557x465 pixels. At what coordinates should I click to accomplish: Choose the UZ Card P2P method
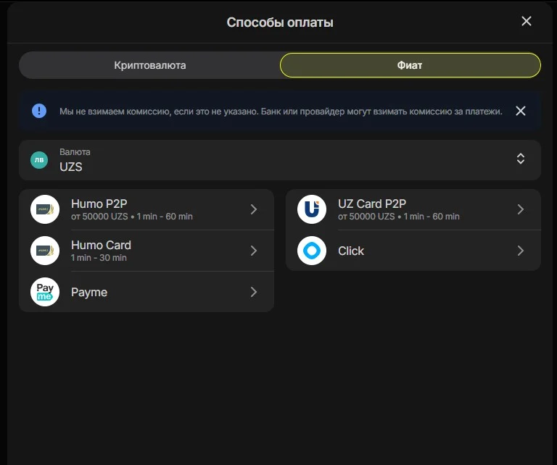point(413,209)
